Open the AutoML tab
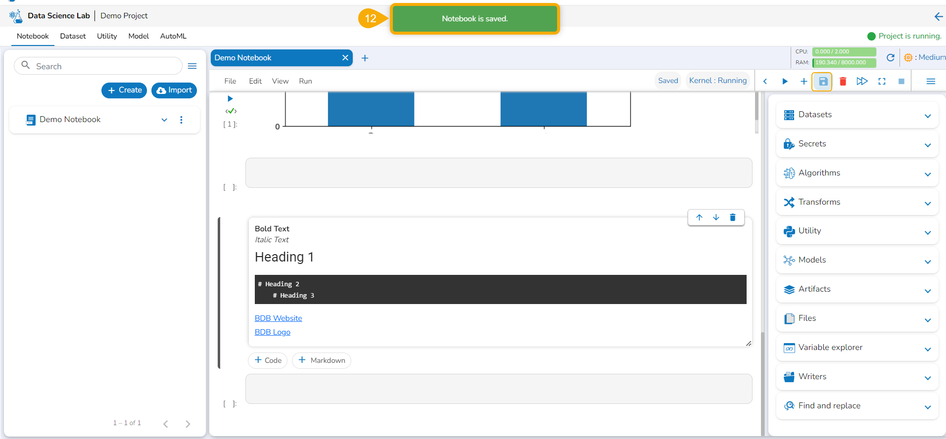The image size is (946, 439). 173,36
